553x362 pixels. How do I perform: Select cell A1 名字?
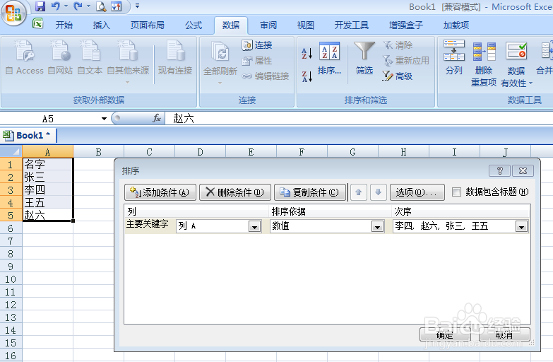pyautogui.click(x=47, y=164)
